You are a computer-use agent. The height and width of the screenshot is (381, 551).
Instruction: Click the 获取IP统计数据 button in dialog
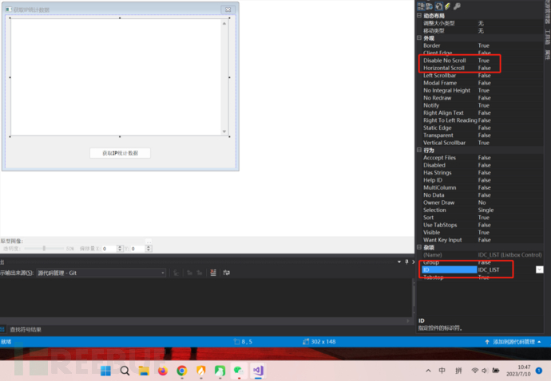click(120, 152)
